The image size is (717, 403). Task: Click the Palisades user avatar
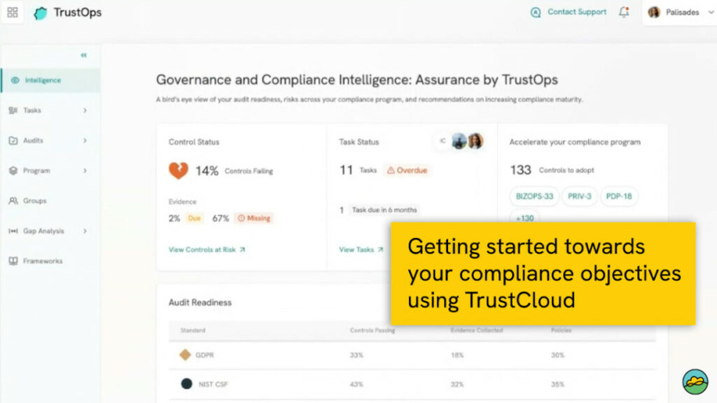click(x=654, y=13)
